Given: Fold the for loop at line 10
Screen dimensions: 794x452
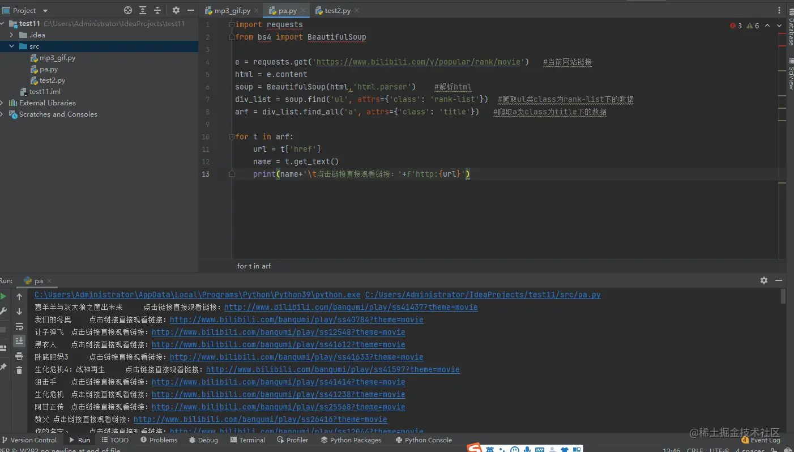Looking at the screenshot, I should pyautogui.click(x=231, y=137).
